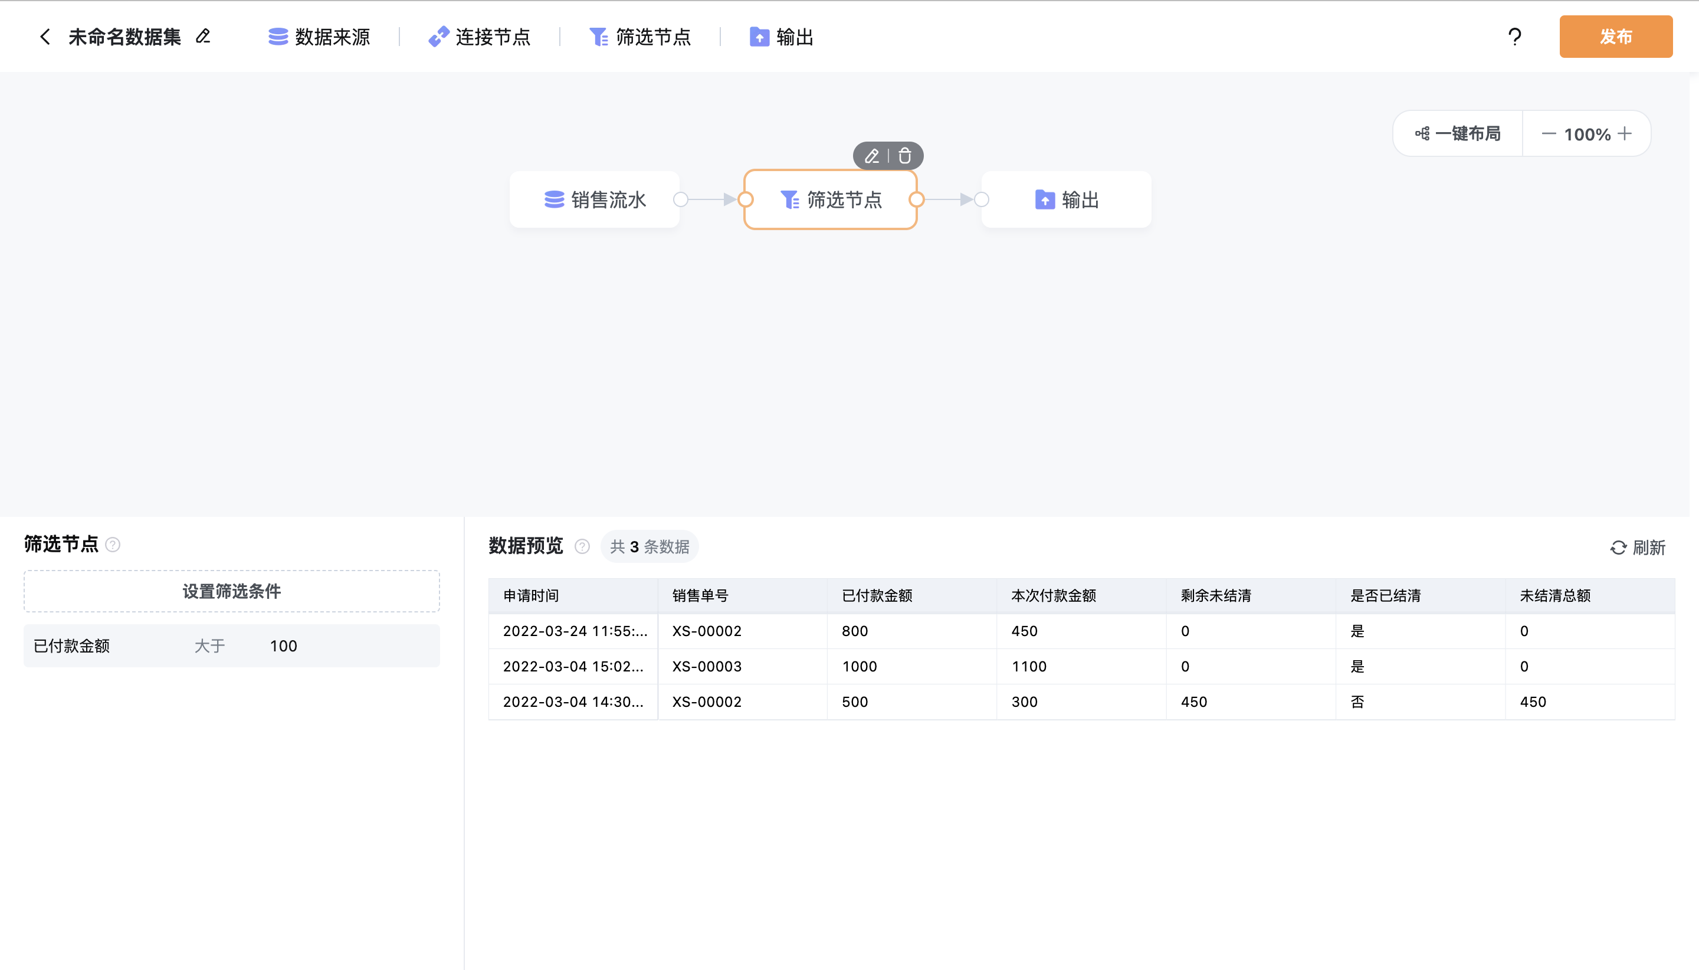Select the 销售流水 source node

click(595, 199)
